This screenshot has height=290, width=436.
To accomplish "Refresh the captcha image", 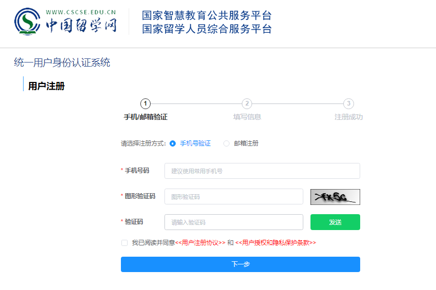I will (x=335, y=197).
